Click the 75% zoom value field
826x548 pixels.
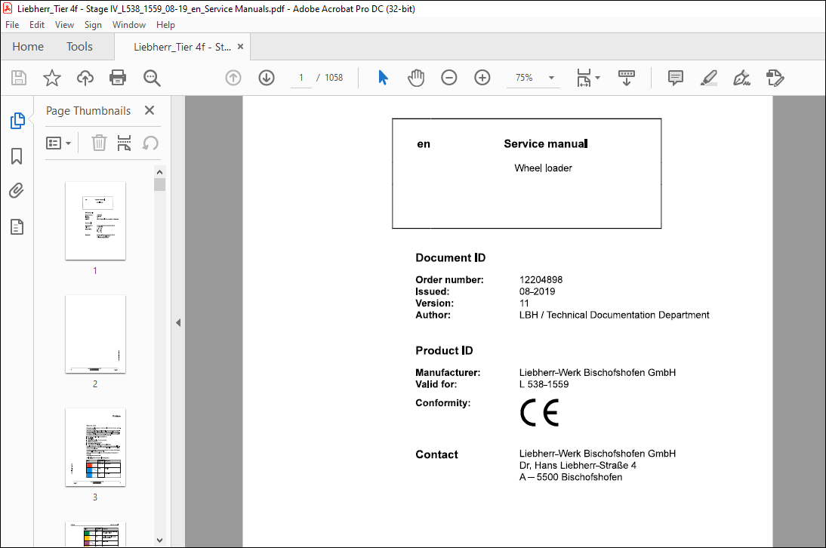tap(524, 78)
